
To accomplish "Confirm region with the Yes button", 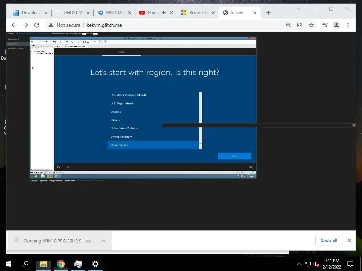I will coord(234,156).
